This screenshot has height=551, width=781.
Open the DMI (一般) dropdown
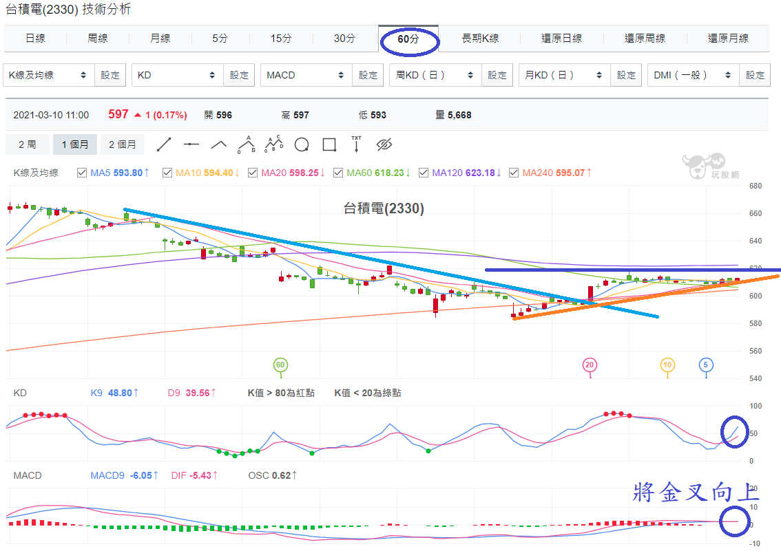pos(694,75)
